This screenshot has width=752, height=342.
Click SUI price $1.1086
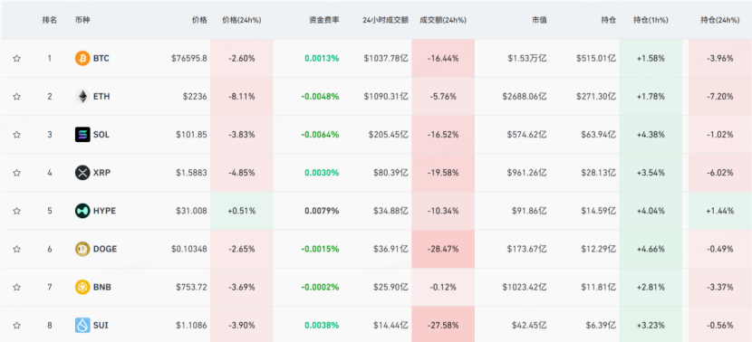click(190, 325)
